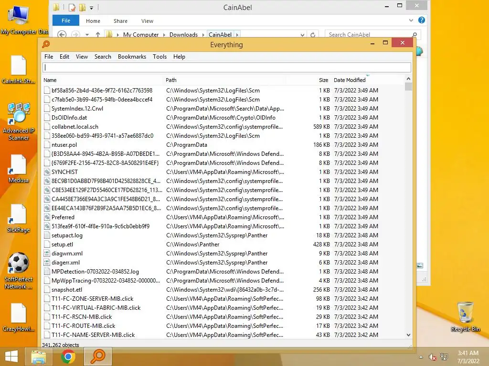Open the Windows Start button
489x366 pixels.
[11, 356]
